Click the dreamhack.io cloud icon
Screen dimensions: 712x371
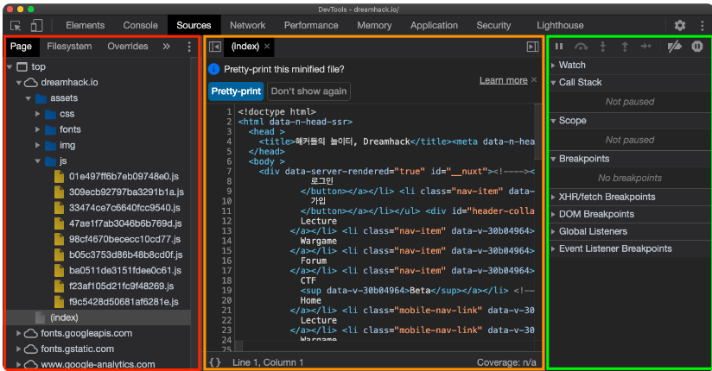click(x=30, y=83)
